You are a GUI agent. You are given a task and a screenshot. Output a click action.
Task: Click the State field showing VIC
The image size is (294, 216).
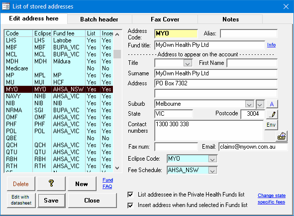pos(174,114)
